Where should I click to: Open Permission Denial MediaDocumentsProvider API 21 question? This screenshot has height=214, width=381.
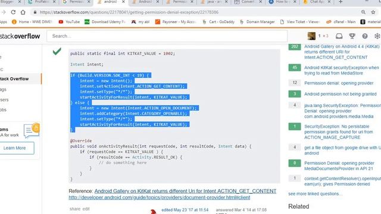pyautogui.click(x=339, y=166)
